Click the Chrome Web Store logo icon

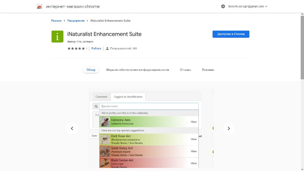point(39,7)
